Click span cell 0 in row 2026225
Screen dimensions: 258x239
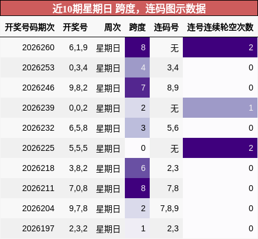[137, 148]
